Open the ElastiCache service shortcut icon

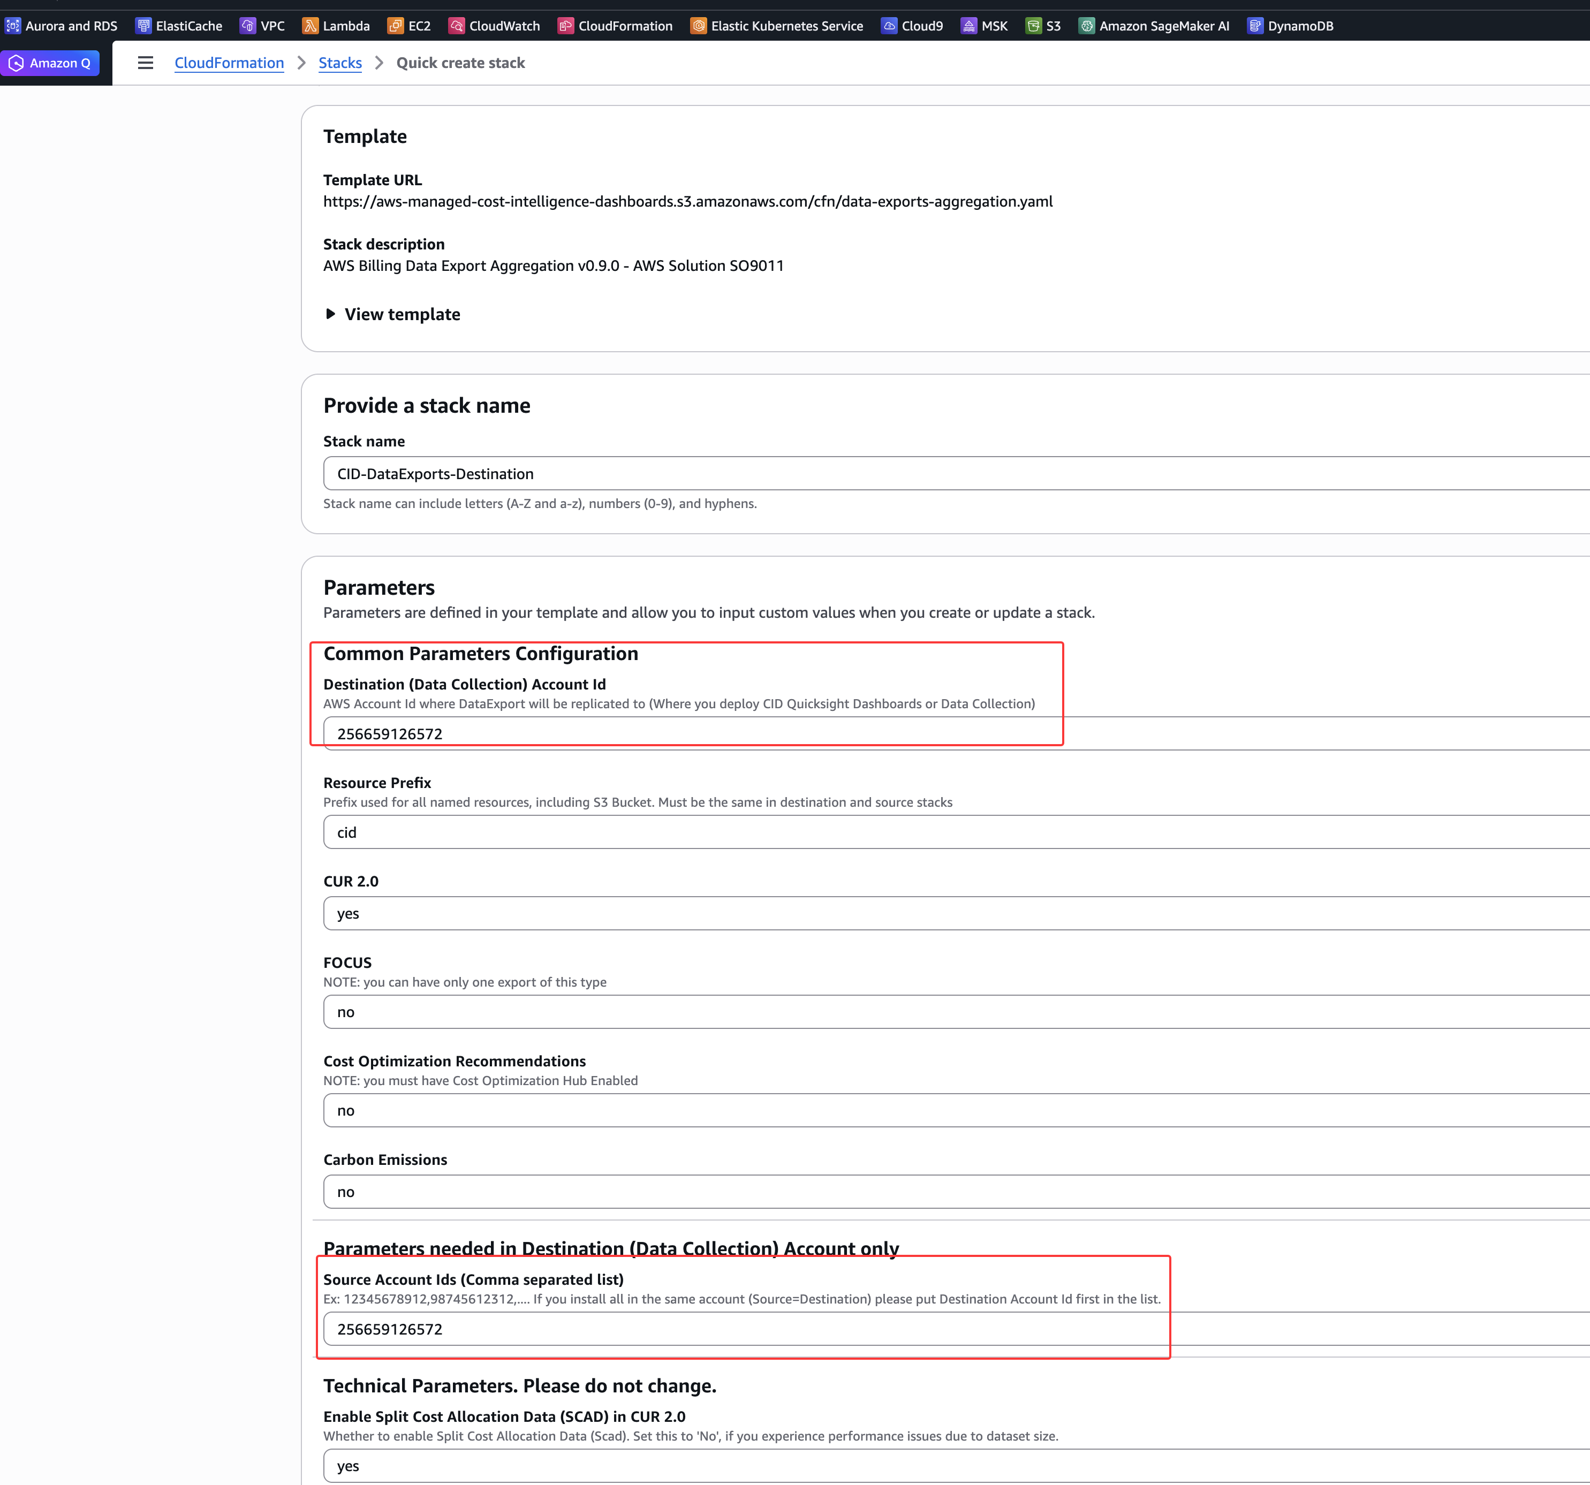coord(143,26)
